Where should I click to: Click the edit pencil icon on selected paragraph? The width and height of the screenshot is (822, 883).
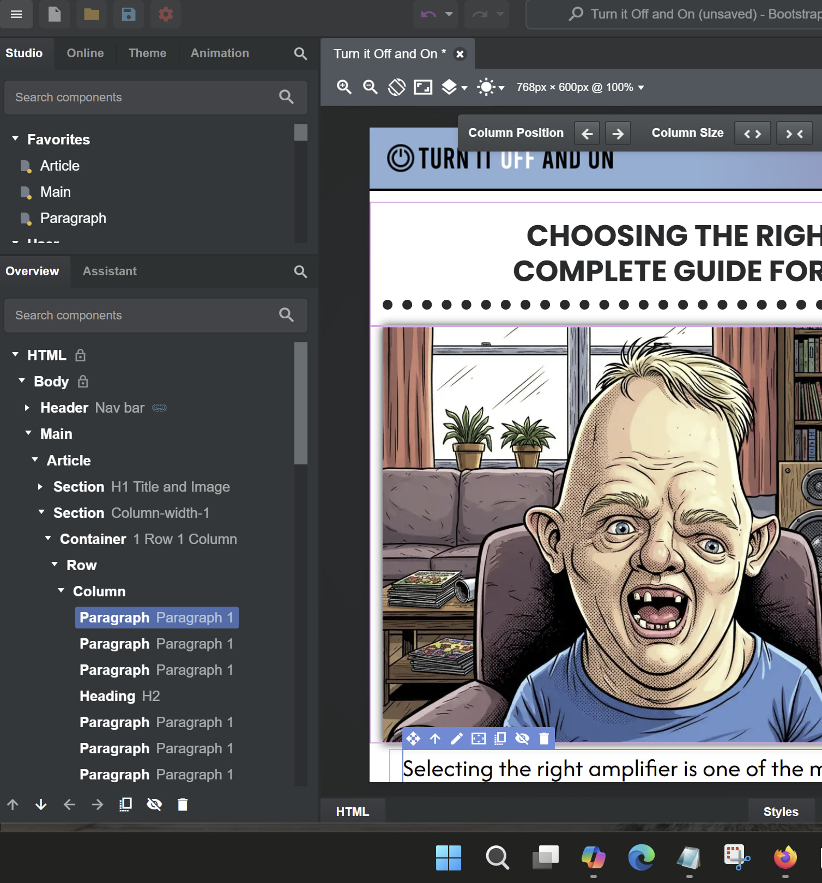457,739
